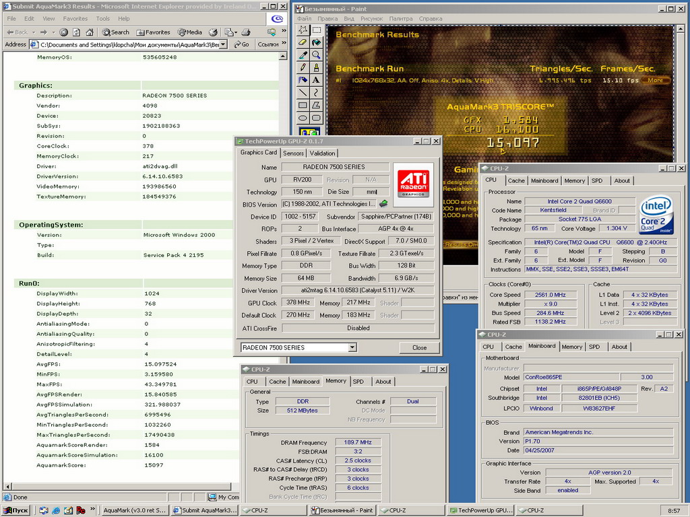The image size is (690, 517).
Task: Open the History icon in IE toolbar
Action: [x=213, y=32]
